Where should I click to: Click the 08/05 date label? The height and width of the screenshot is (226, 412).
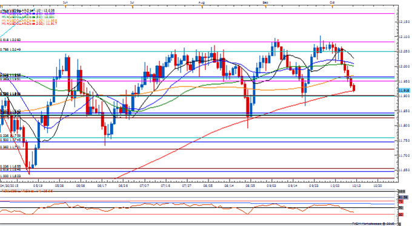tap(208, 186)
